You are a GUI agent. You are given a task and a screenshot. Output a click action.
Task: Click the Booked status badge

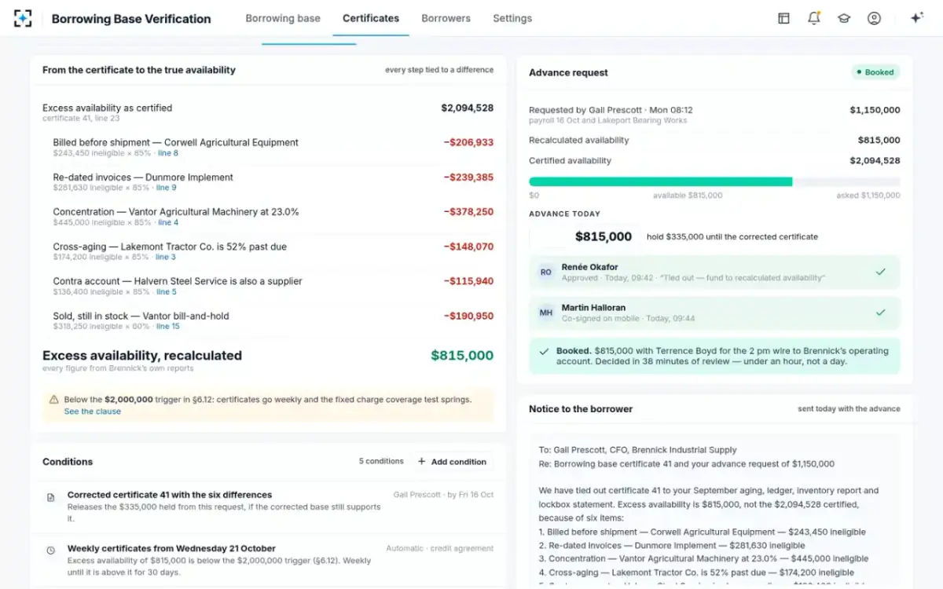(875, 72)
